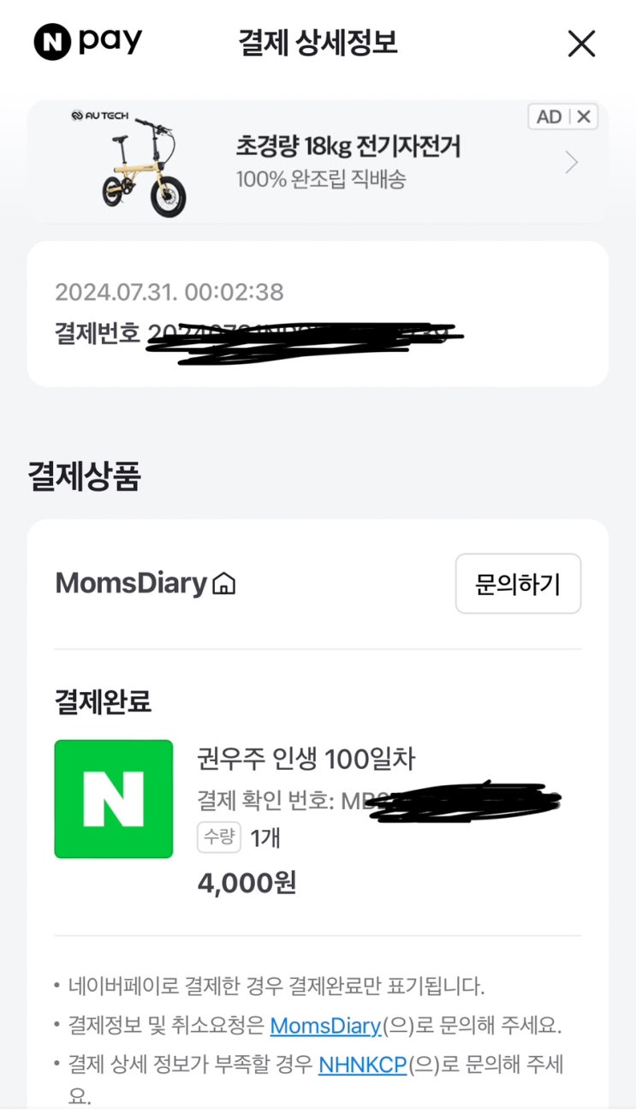Click the 결제 상세정보 page title

(x=318, y=43)
